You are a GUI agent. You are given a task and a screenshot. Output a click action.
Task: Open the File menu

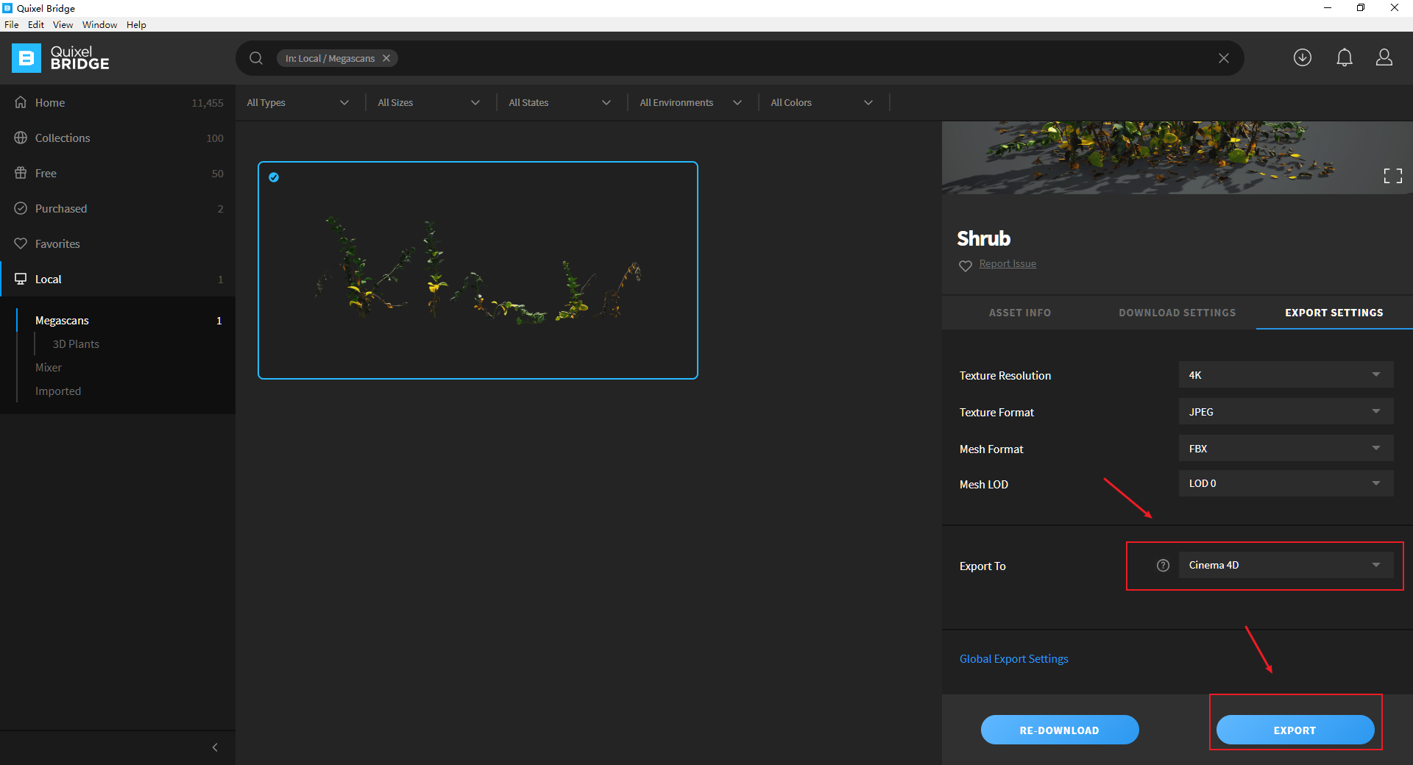click(x=12, y=24)
